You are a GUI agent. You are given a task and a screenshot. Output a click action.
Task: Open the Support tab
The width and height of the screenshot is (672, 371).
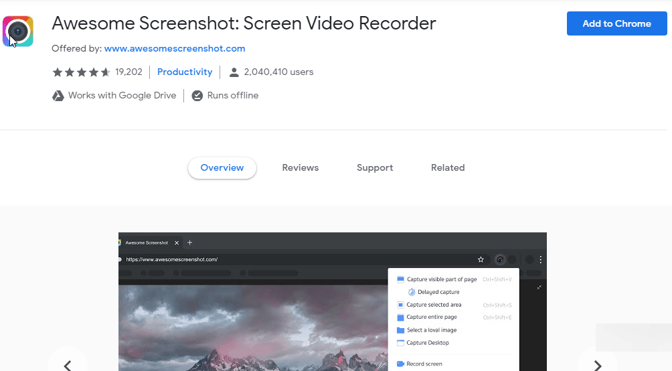click(375, 167)
